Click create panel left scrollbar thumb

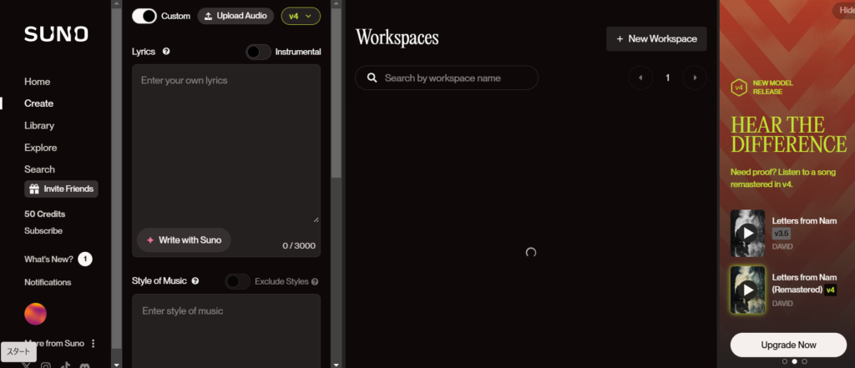[117, 179]
